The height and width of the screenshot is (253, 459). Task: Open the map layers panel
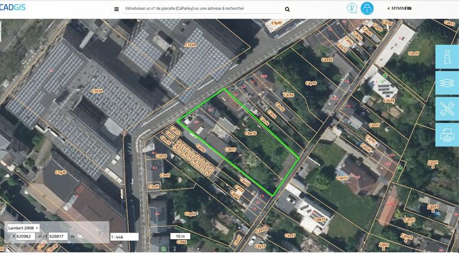(x=447, y=83)
